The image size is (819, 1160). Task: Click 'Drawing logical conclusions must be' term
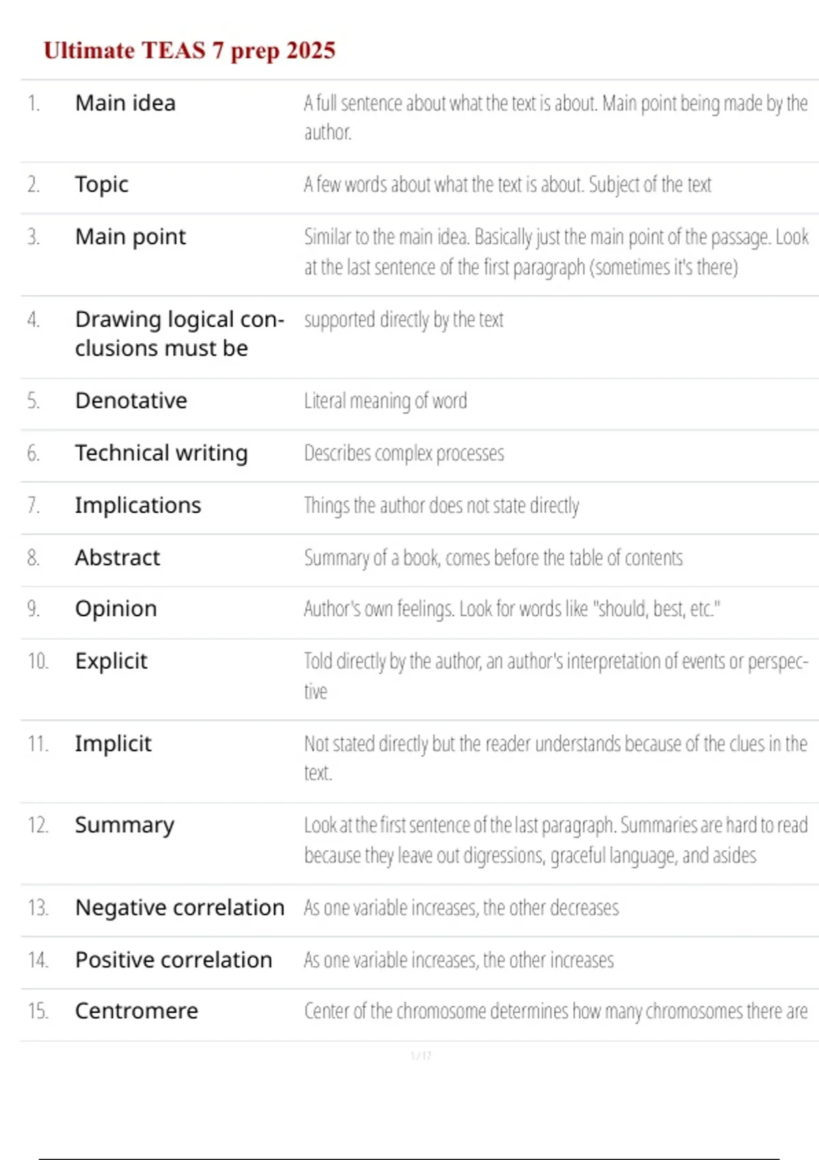[179, 334]
